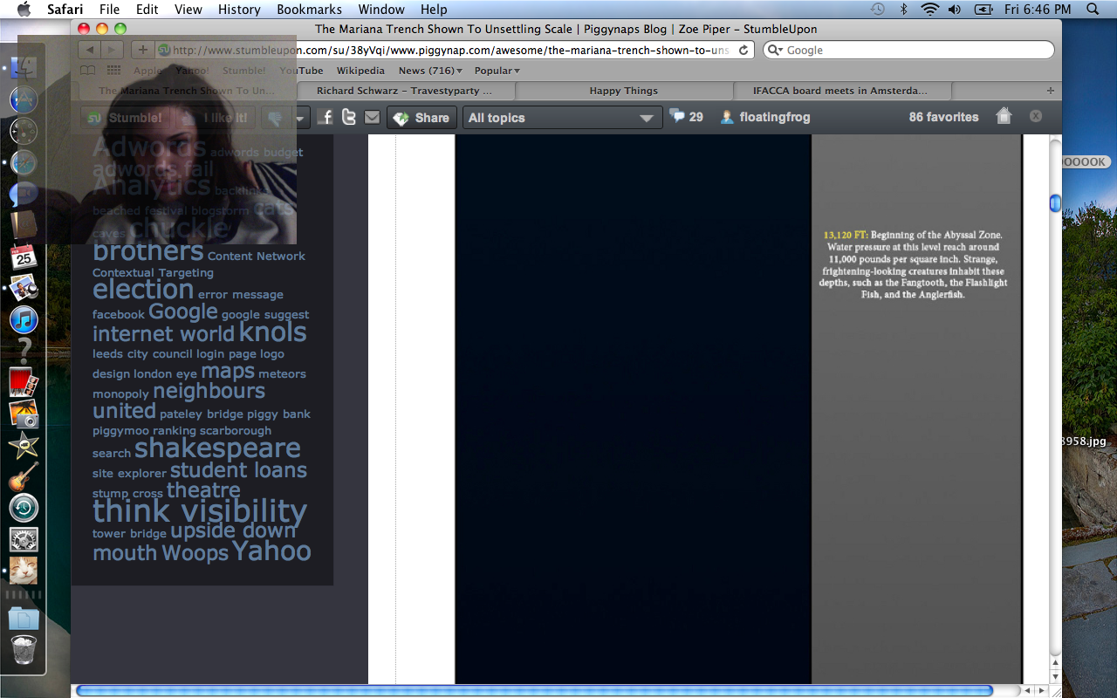
Task: Open iTunes from the dock
Action: pos(24,320)
